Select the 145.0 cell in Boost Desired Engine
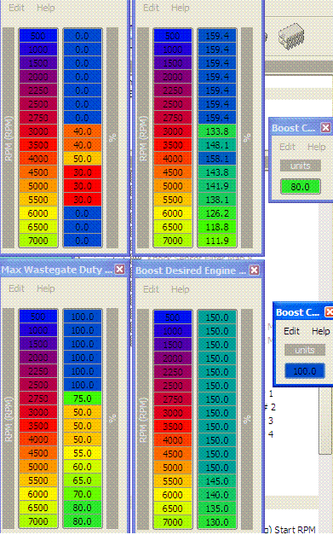 pos(217,481)
